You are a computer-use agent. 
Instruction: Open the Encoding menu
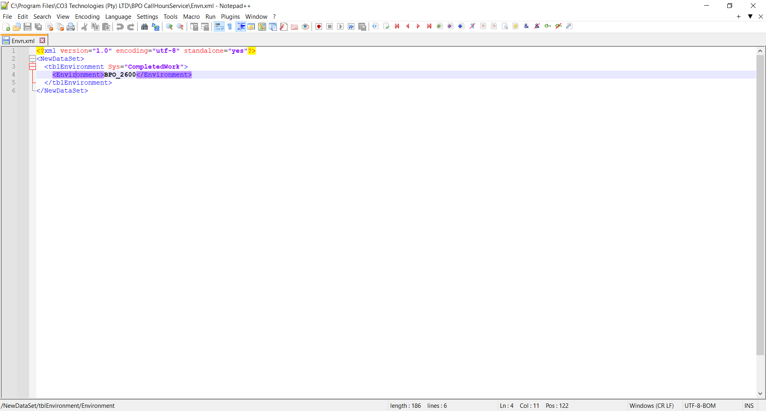click(87, 17)
